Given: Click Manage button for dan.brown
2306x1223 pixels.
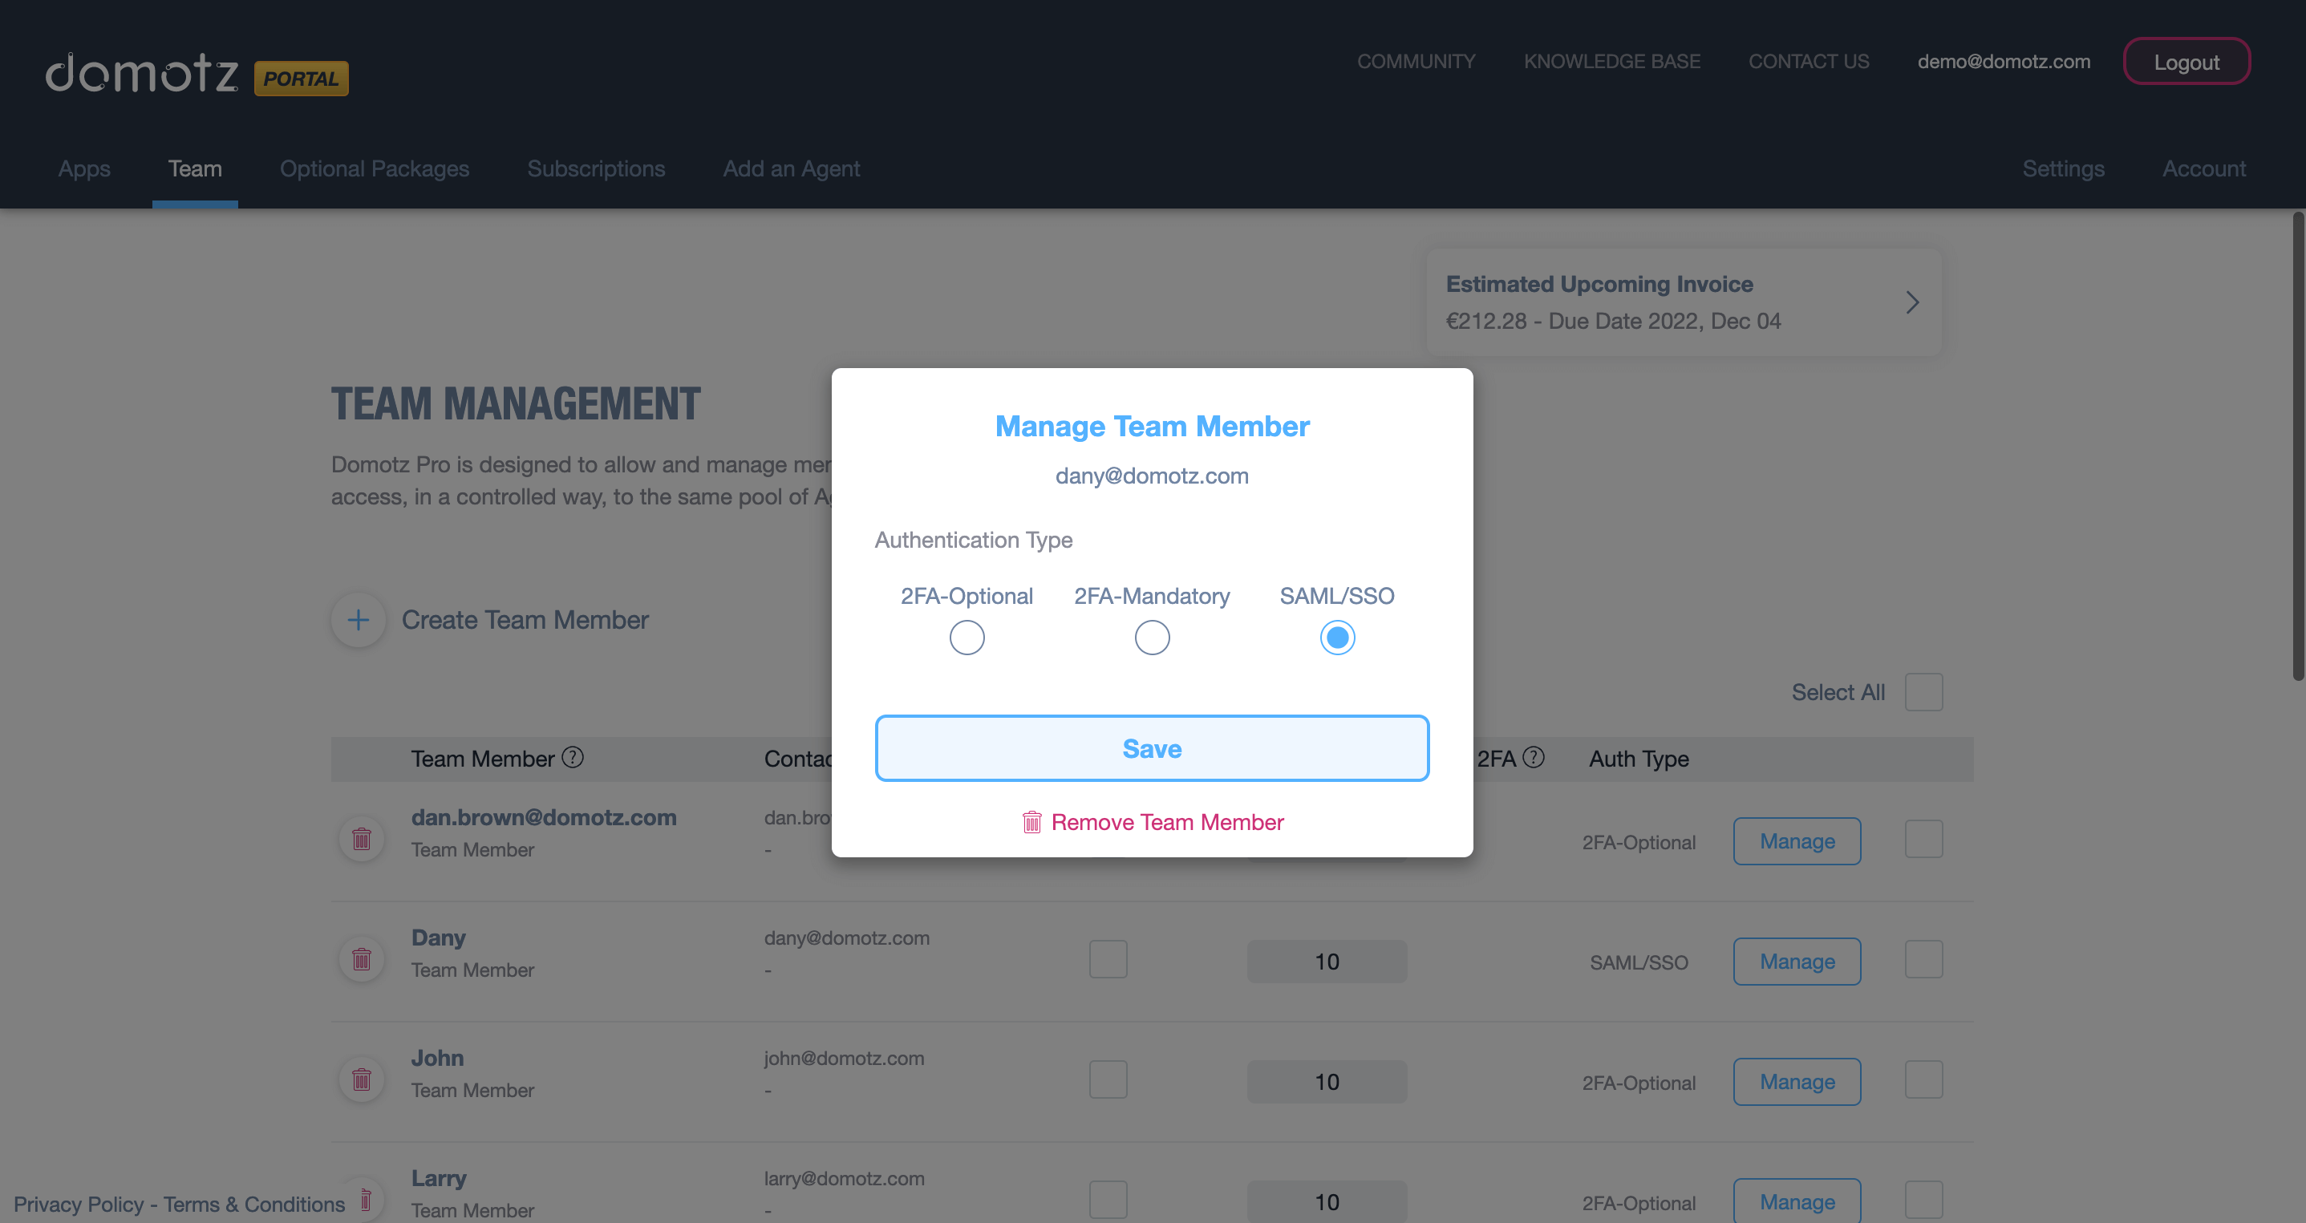Looking at the screenshot, I should point(1797,840).
